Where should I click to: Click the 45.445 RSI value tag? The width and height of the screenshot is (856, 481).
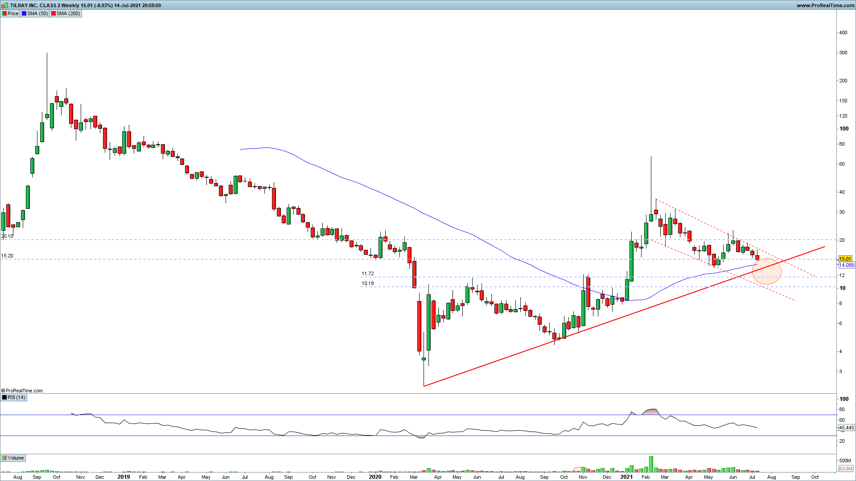pyautogui.click(x=846, y=428)
